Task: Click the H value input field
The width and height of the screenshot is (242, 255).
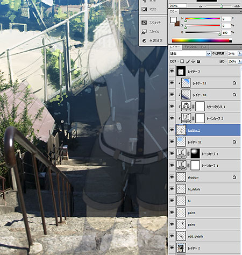Action: (226, 19)
